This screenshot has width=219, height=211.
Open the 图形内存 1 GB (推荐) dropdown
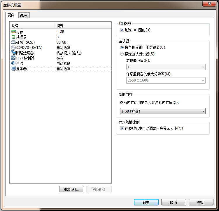tap(163, 111)
